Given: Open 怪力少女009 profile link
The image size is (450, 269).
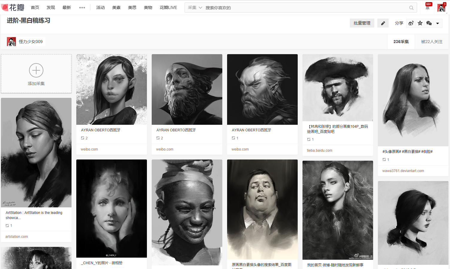Looking at the screenshot, I should coord(31,42).
